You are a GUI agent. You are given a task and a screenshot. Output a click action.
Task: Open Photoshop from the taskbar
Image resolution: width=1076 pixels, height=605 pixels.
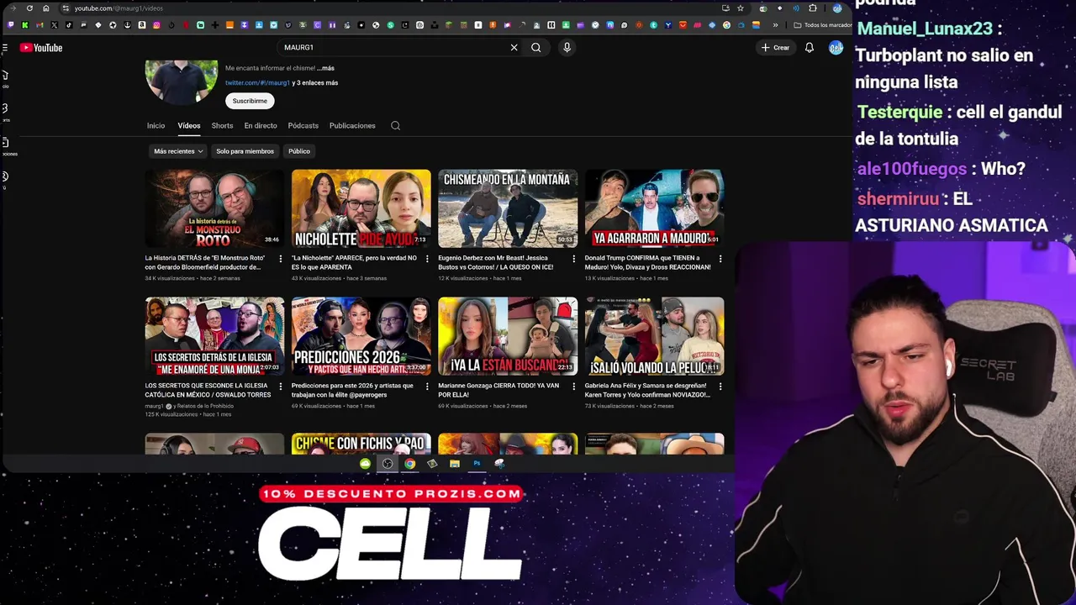pyautogui.click(x=477, y=464)
